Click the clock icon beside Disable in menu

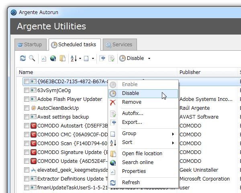point(113,94)
